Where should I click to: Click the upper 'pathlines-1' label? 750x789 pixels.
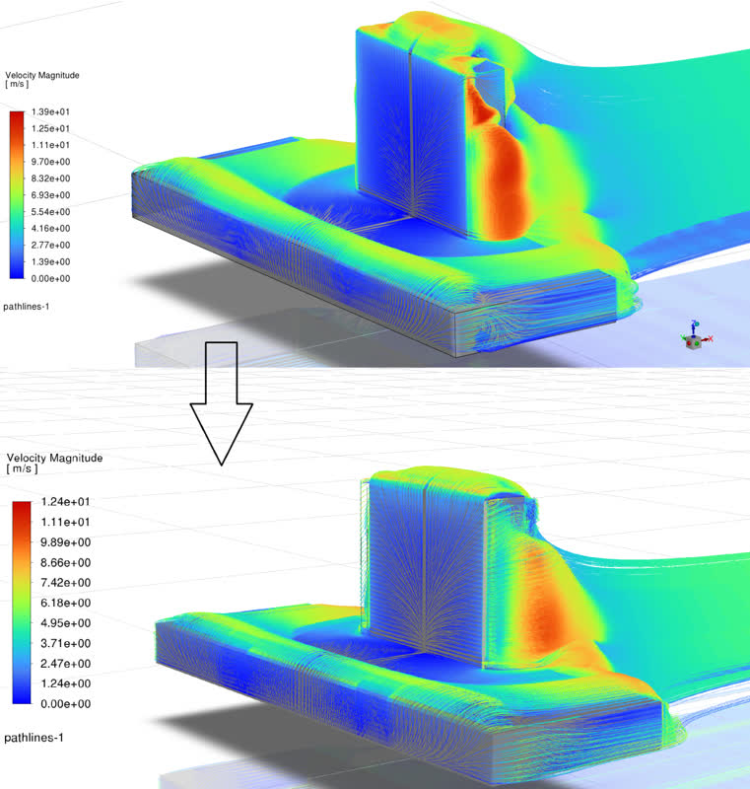28,307
